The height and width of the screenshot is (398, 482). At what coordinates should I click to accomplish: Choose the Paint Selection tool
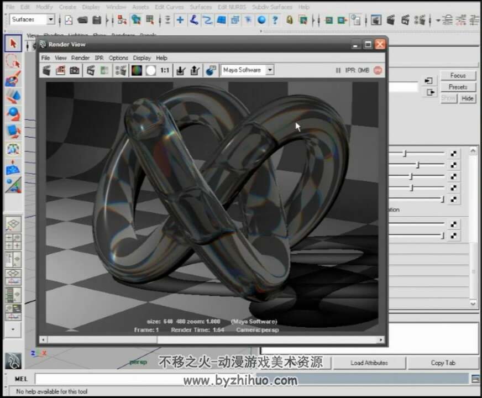(x=13, y=78)
